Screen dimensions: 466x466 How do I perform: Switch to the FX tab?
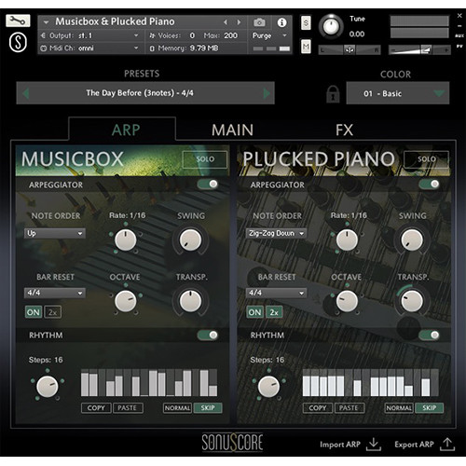[x=344, y=130]
